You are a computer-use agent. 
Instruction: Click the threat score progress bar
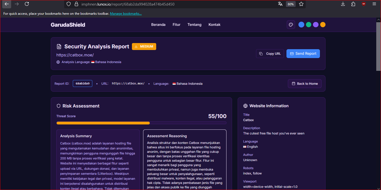(141, 123)
